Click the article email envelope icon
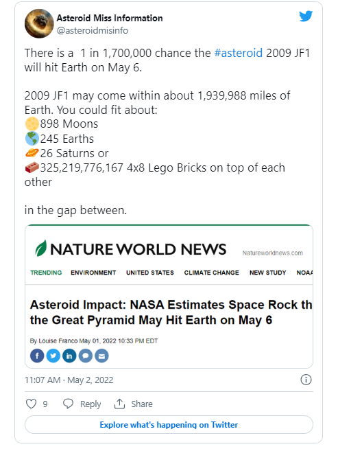 101,356
